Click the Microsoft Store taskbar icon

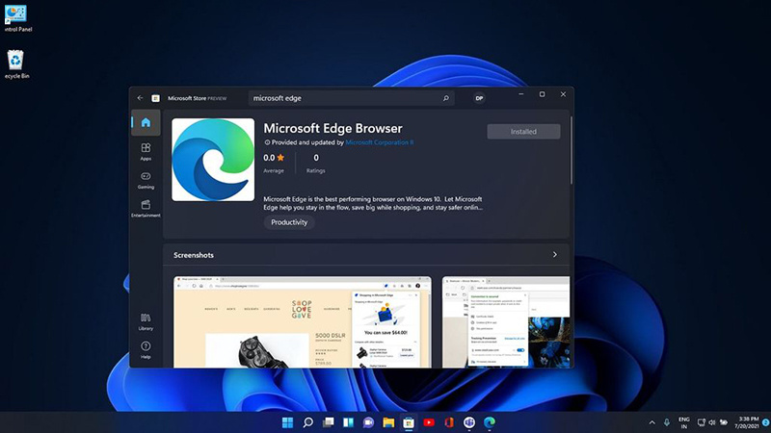click(409, 422)
